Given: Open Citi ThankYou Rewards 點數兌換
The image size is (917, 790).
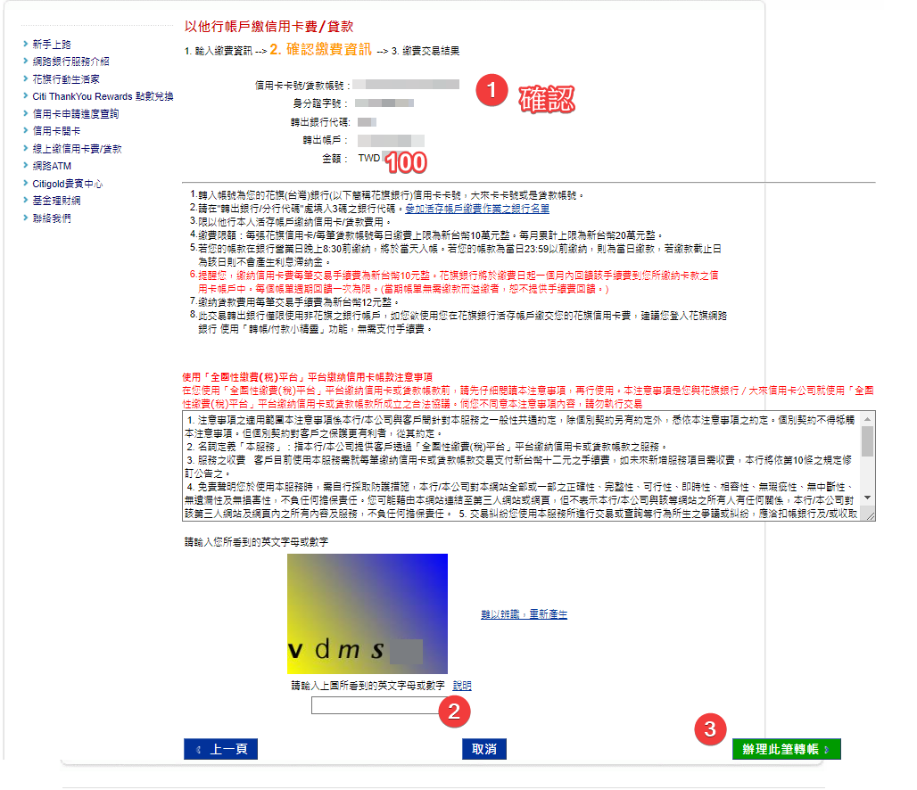Looking at the screenshot, I should point(102,96).
